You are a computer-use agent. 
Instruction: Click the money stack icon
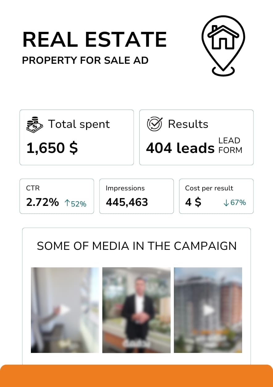coord(34,124)
